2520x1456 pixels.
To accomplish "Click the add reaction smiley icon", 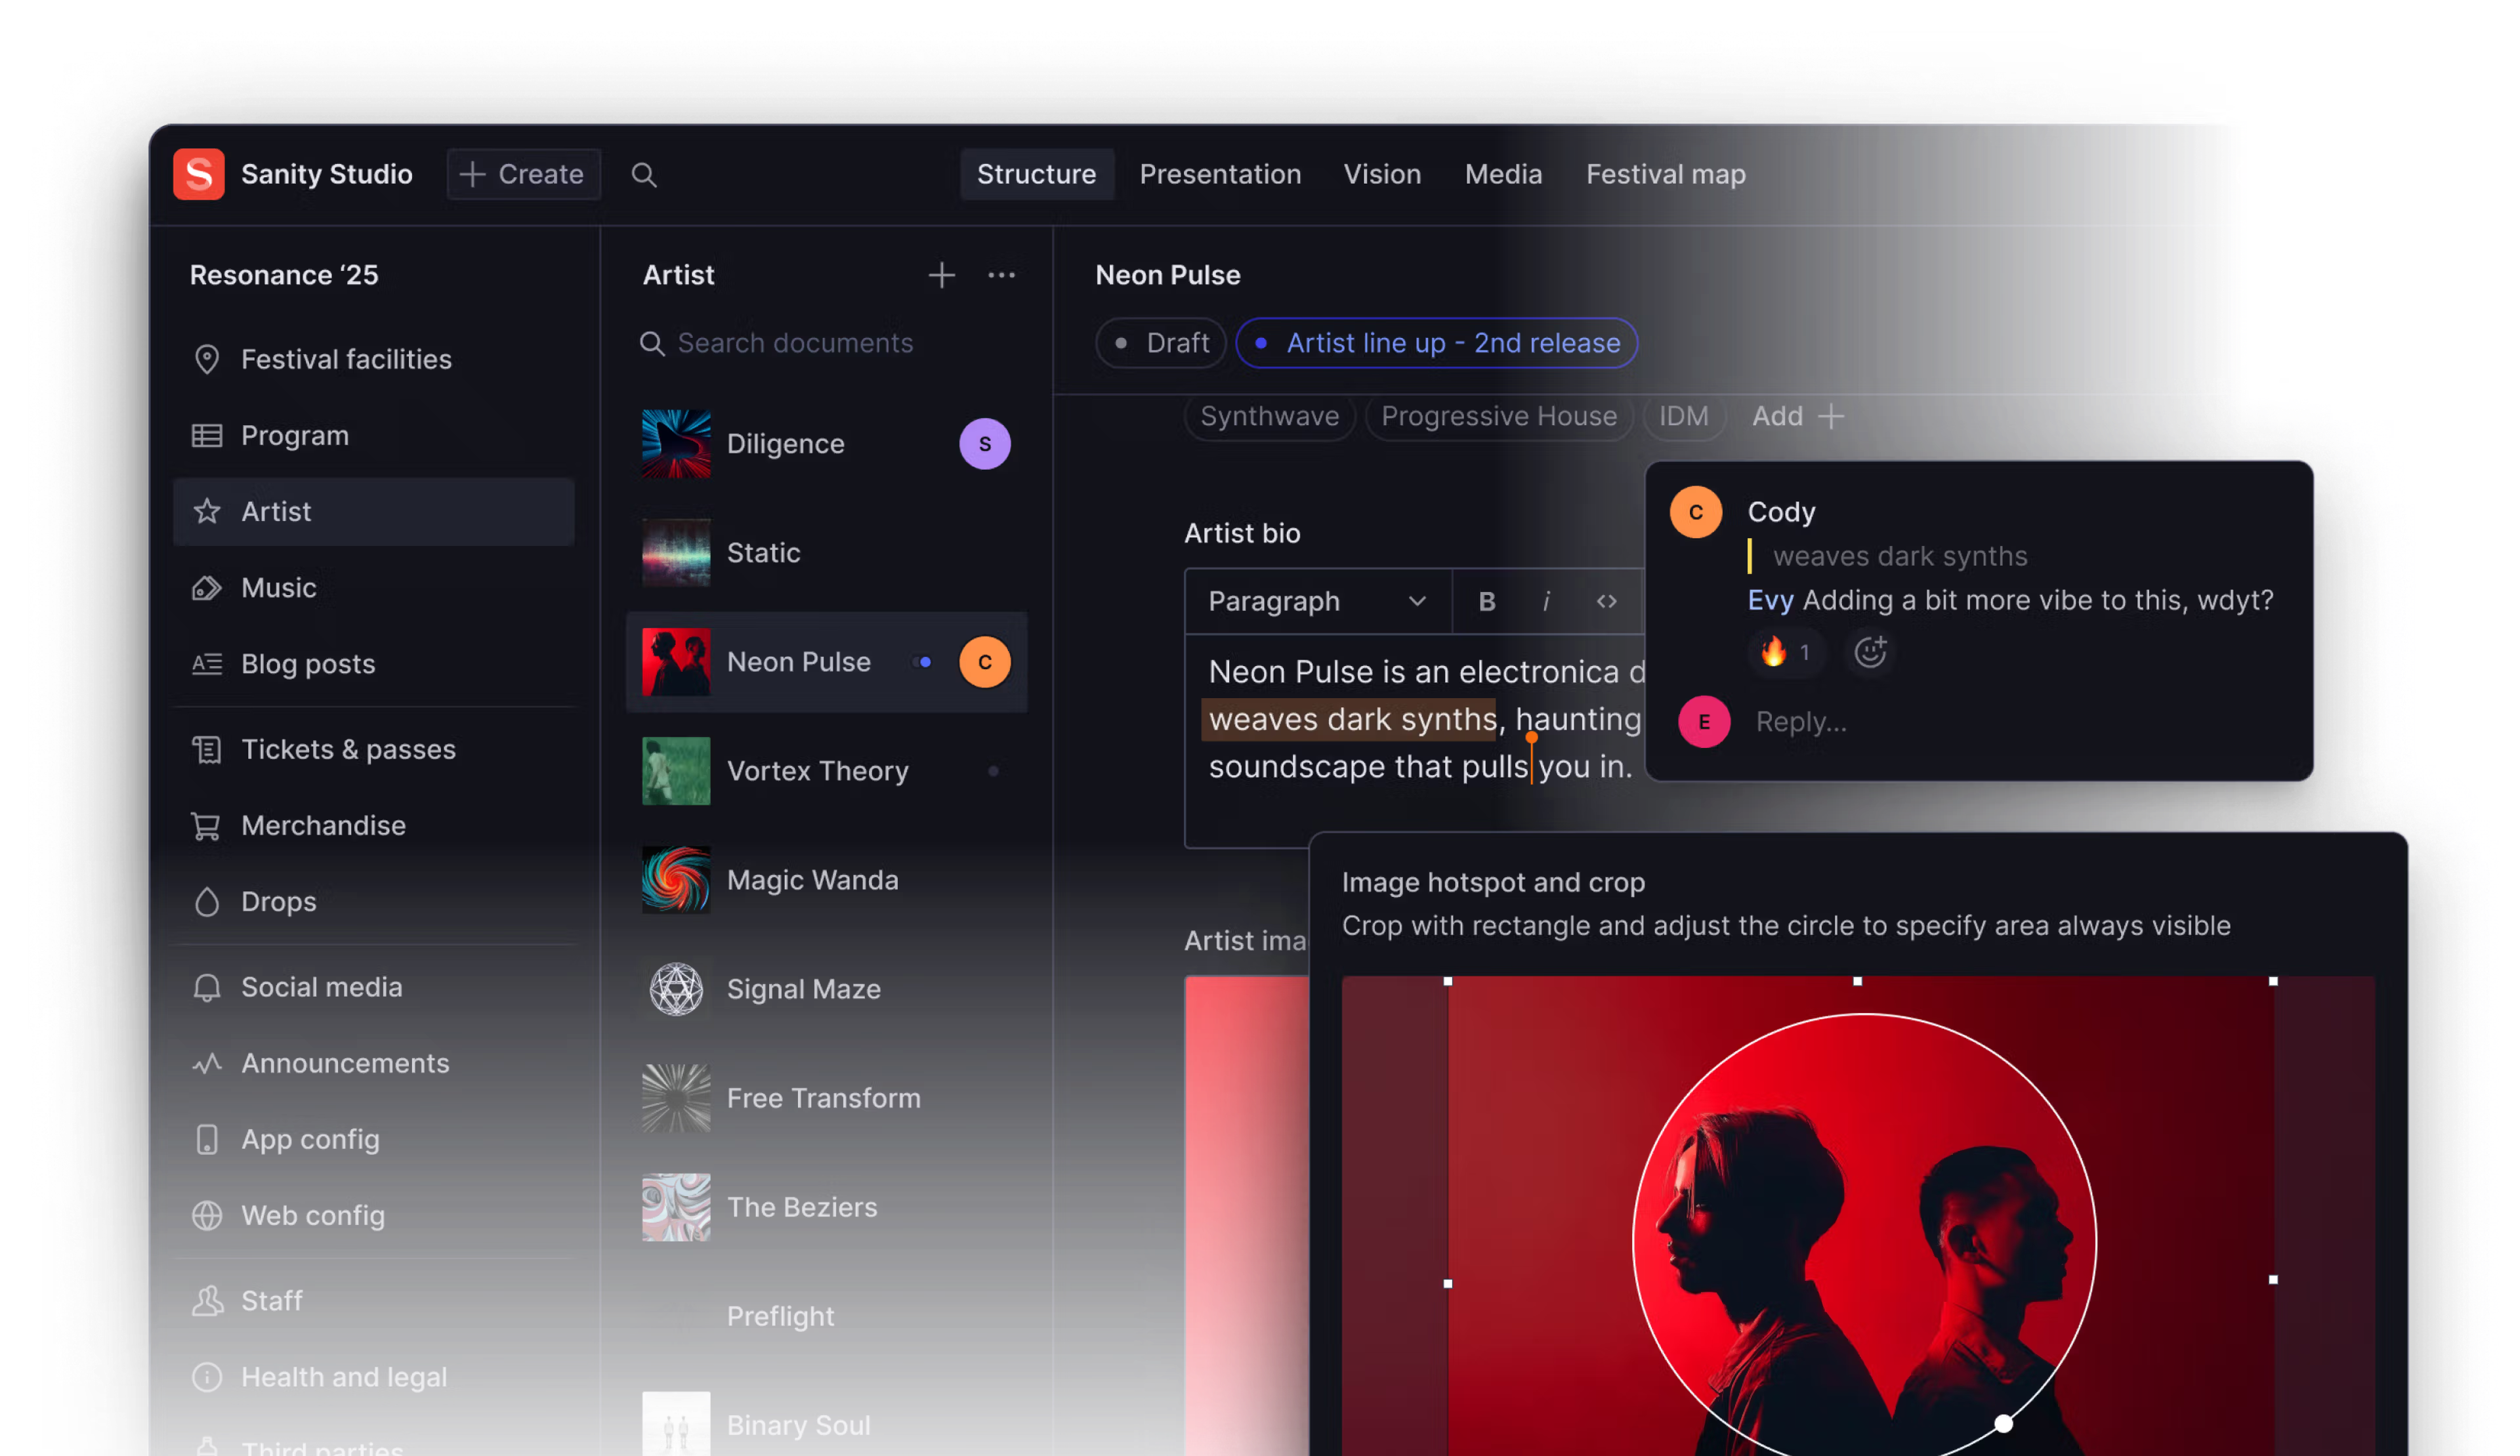I will click(x=1870, y=652).
